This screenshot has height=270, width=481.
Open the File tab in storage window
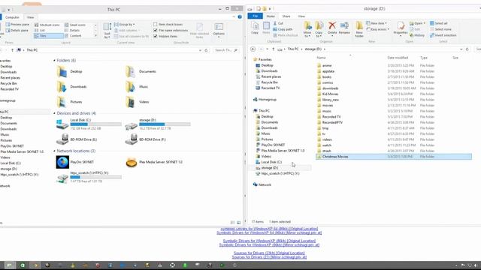coord(255,16)
